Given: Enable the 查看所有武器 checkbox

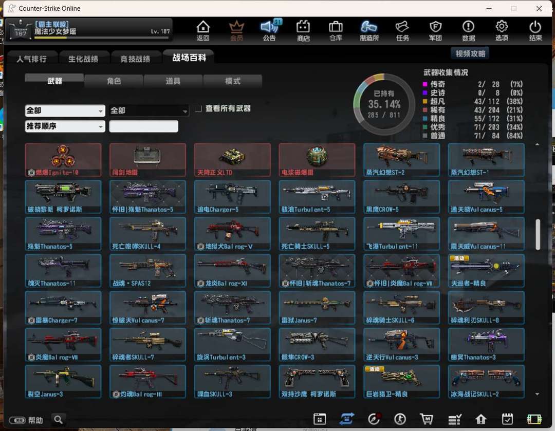Looking at the screenshot, I should coord(198,108).
